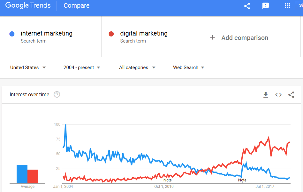Click the red digital marketing color dot

point(111,34)
